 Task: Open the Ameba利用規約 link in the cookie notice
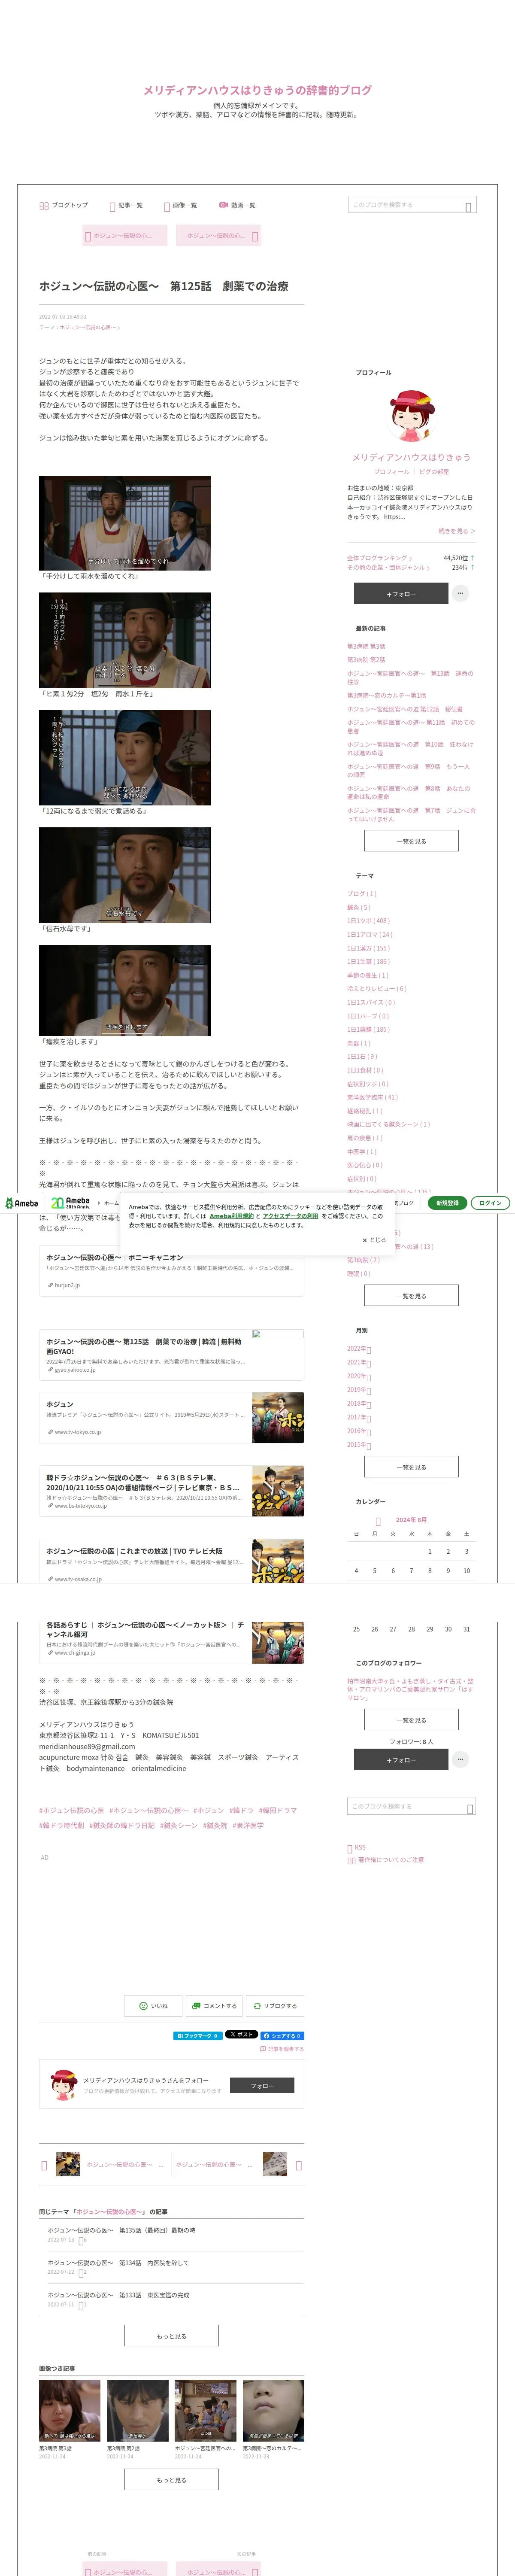[x=231, y=1216]
